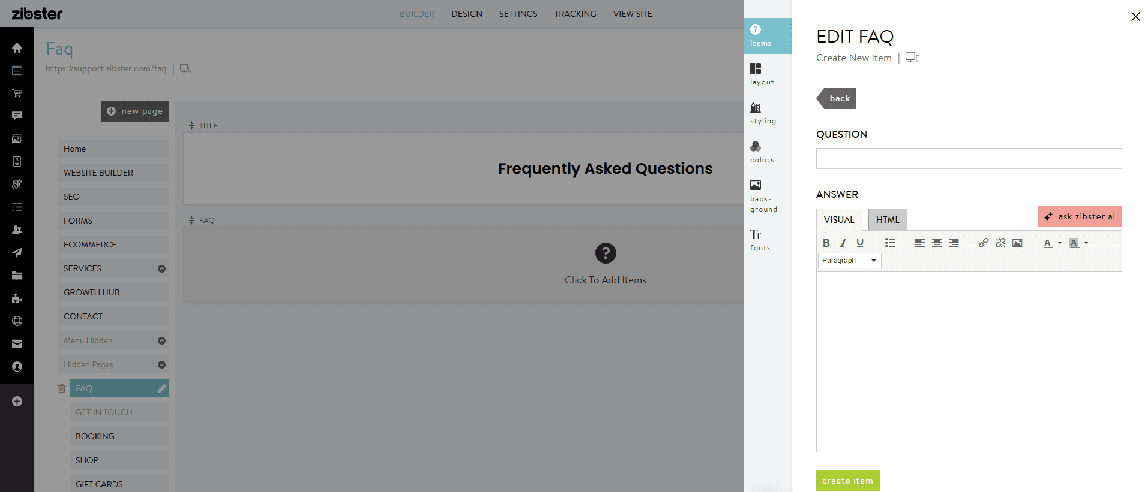Screen dimensions: 1148x492
Task: Click the ask zibster ai button
Action: click(1080, 216)
